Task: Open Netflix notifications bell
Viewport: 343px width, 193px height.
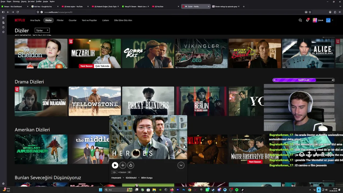Action: (x=307, y=20)
